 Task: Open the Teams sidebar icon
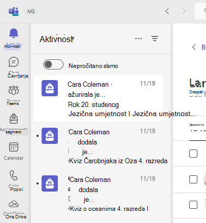14,90
